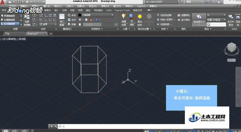241x132 pixels.
Task: Click the Join viewports (合并) button
Action: [x=72, y=20]
